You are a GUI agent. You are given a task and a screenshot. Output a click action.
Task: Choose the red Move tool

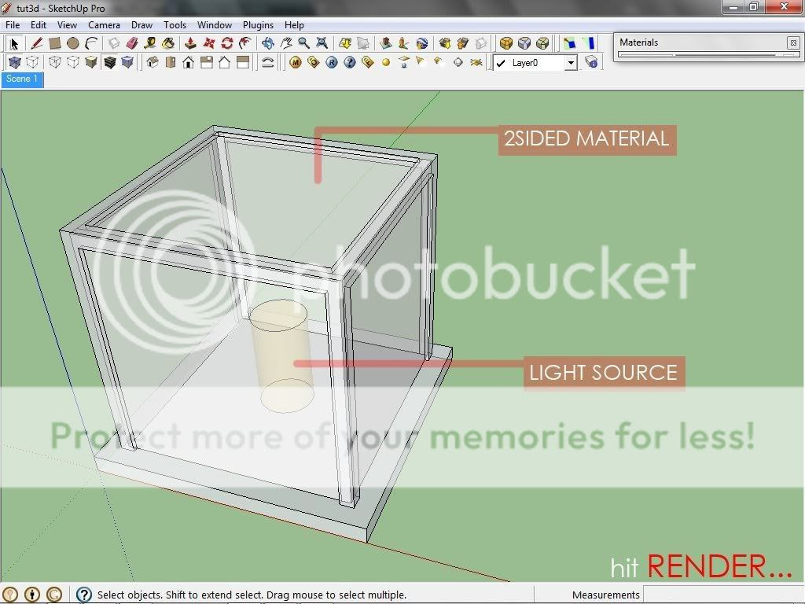pyautogui.click(x=209, y=44)
